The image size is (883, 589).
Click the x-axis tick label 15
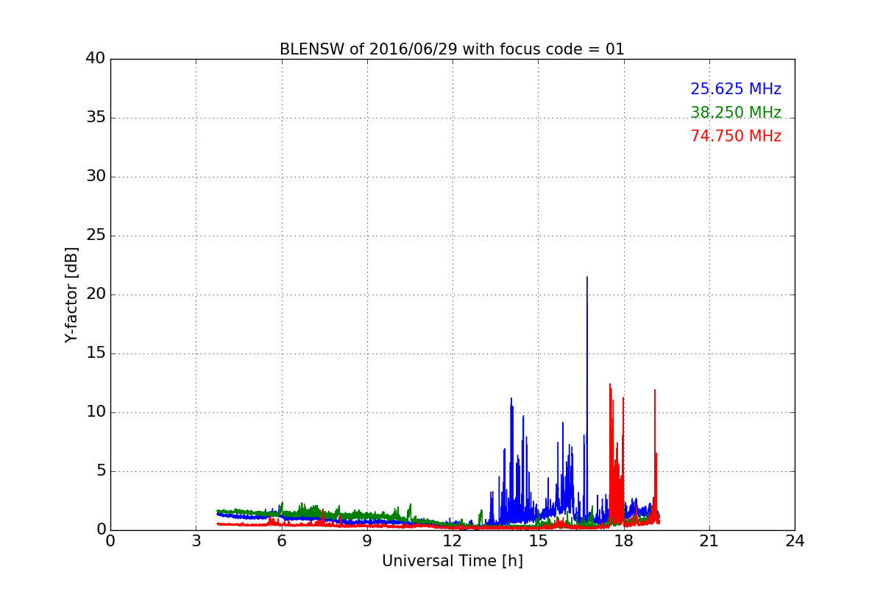coord(538,541)
